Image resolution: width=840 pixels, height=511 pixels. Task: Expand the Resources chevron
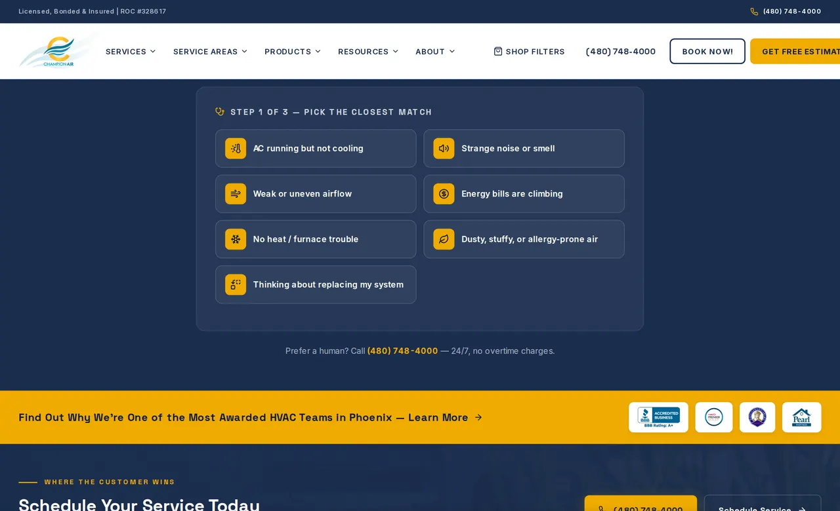[395, 51]
